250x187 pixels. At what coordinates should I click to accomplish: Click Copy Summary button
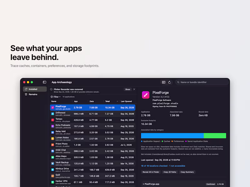point(187,172)
